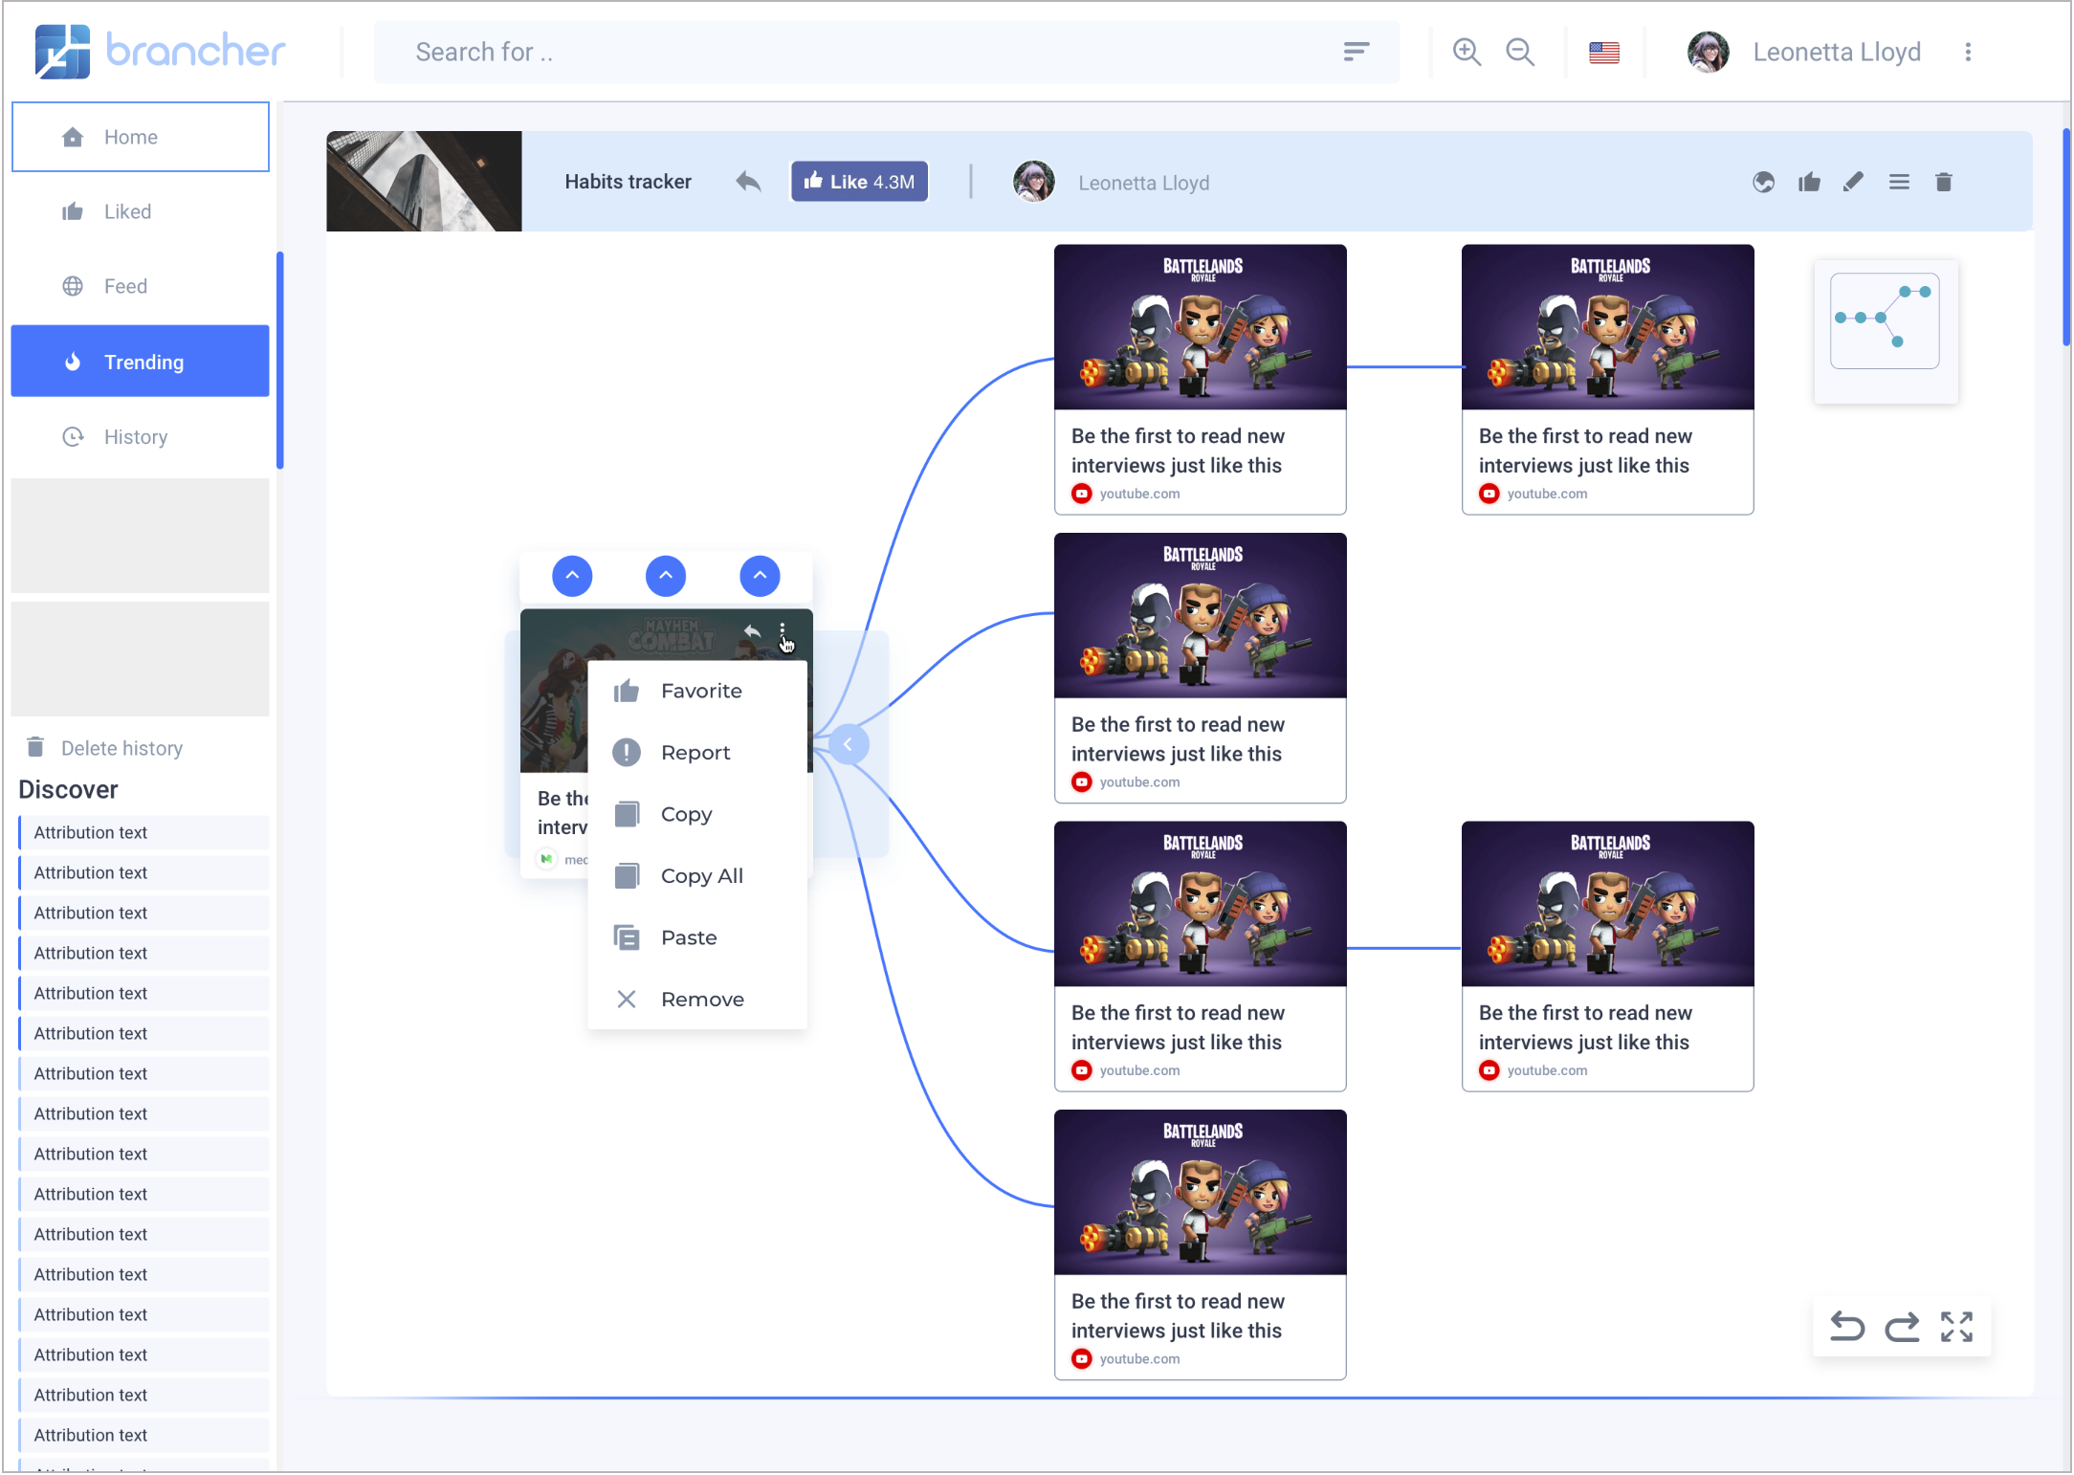Image resolution: width=2074 pixels, height=1475 pixels.
Task: Click the graph minimap thumbnail
Action: (1884, 321)
